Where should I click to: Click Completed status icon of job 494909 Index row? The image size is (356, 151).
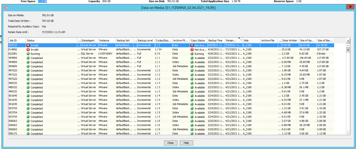coord(28,62)
